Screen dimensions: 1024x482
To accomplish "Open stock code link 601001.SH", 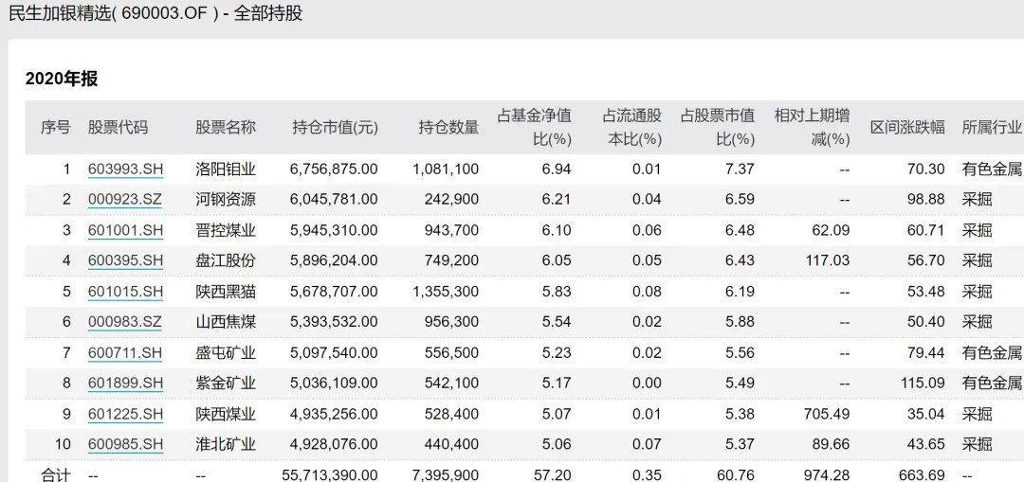I will (125, 231).
